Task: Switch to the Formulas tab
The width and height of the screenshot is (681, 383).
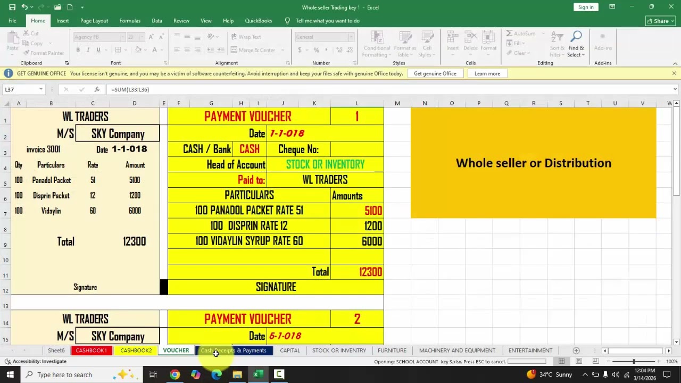Action: pyautogui.click(x=130, y=21)
